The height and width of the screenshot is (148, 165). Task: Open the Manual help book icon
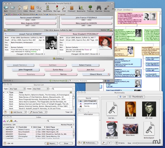(32, 7)
